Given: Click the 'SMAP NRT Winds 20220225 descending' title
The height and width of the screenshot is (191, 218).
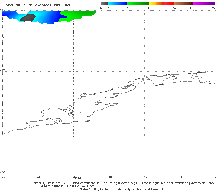Looking at the screenshot, I should [38, 5].
